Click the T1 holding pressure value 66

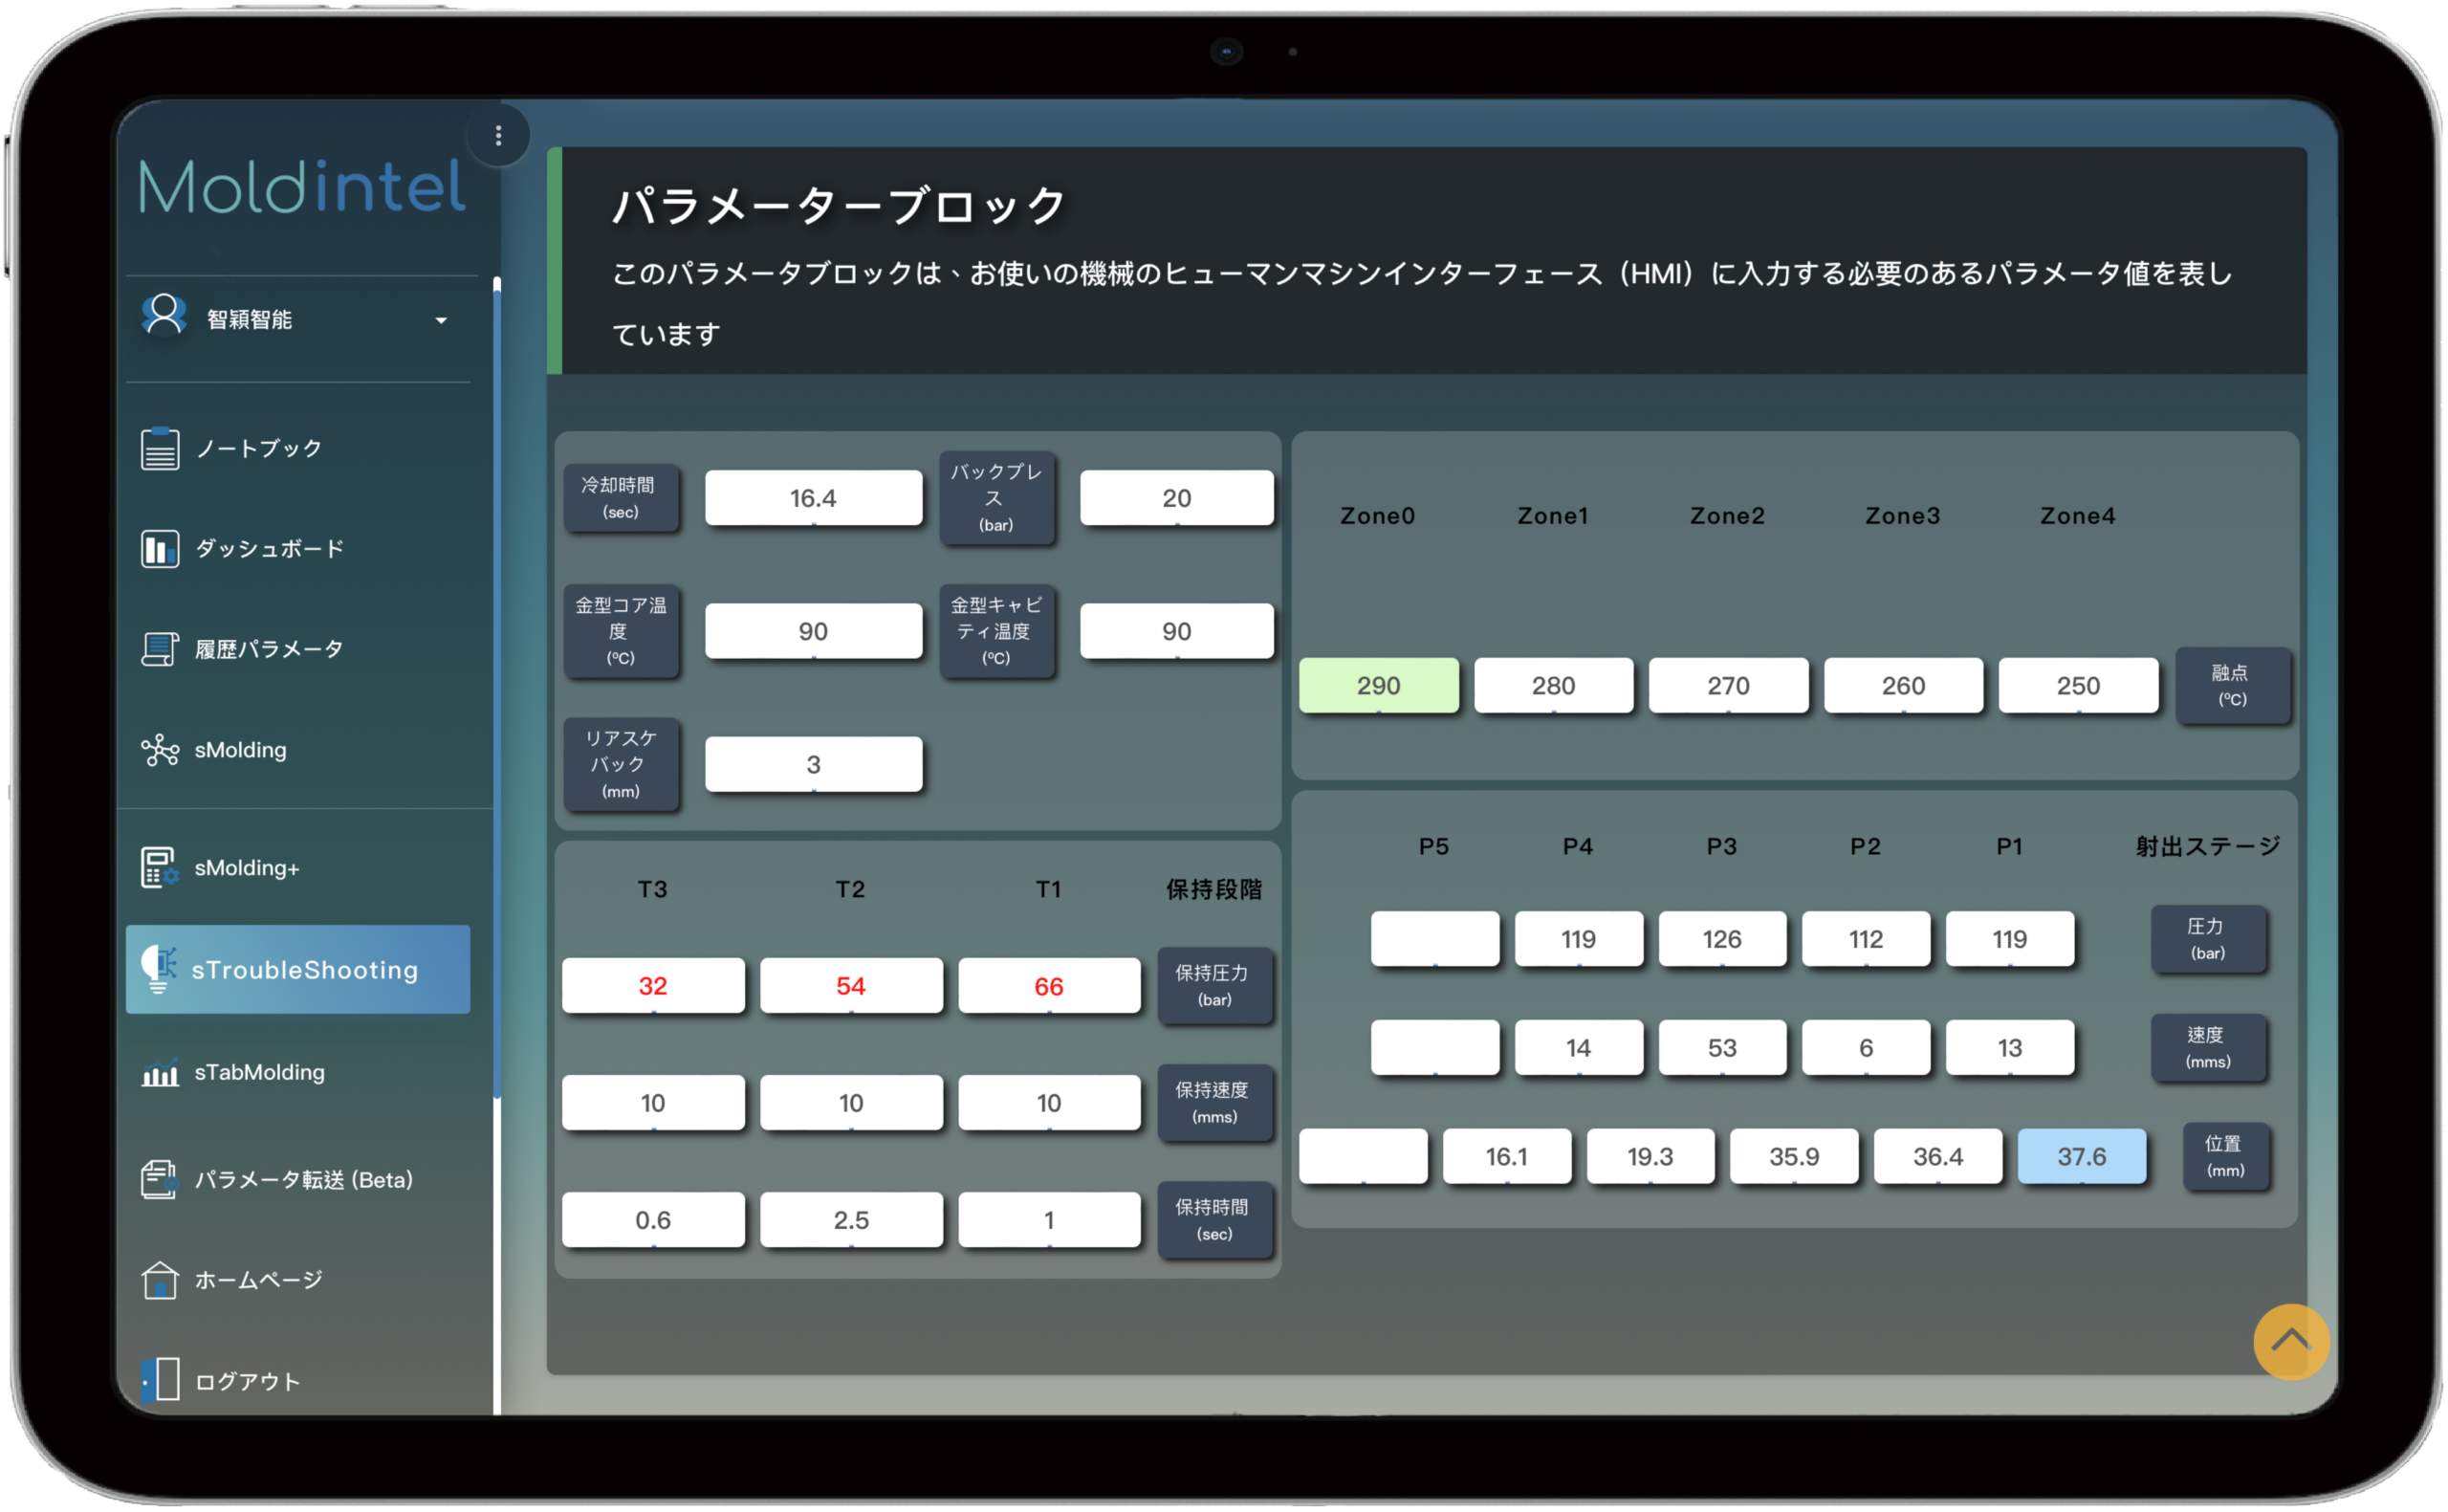pos(1048,986)
